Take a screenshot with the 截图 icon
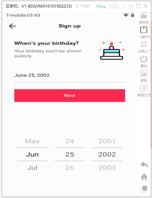Viewport: 152px width, 198px height. (x=144, y=73)
